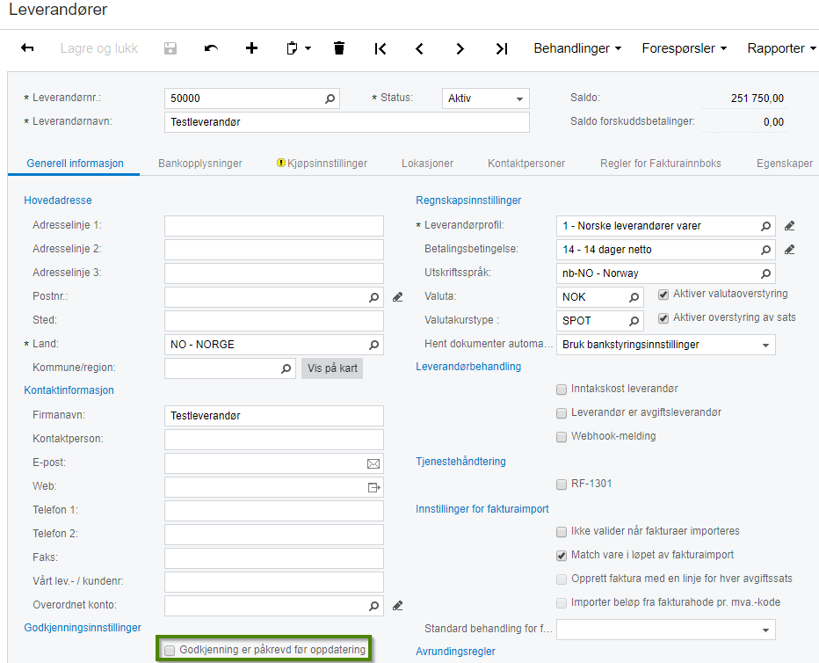Click the back arrow toolbar icon
This screenshot has width=819, height=663.
[27, 48]
